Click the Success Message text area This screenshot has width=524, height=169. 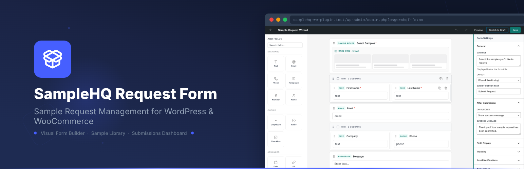pyautogui.click(x=499, y=129)
